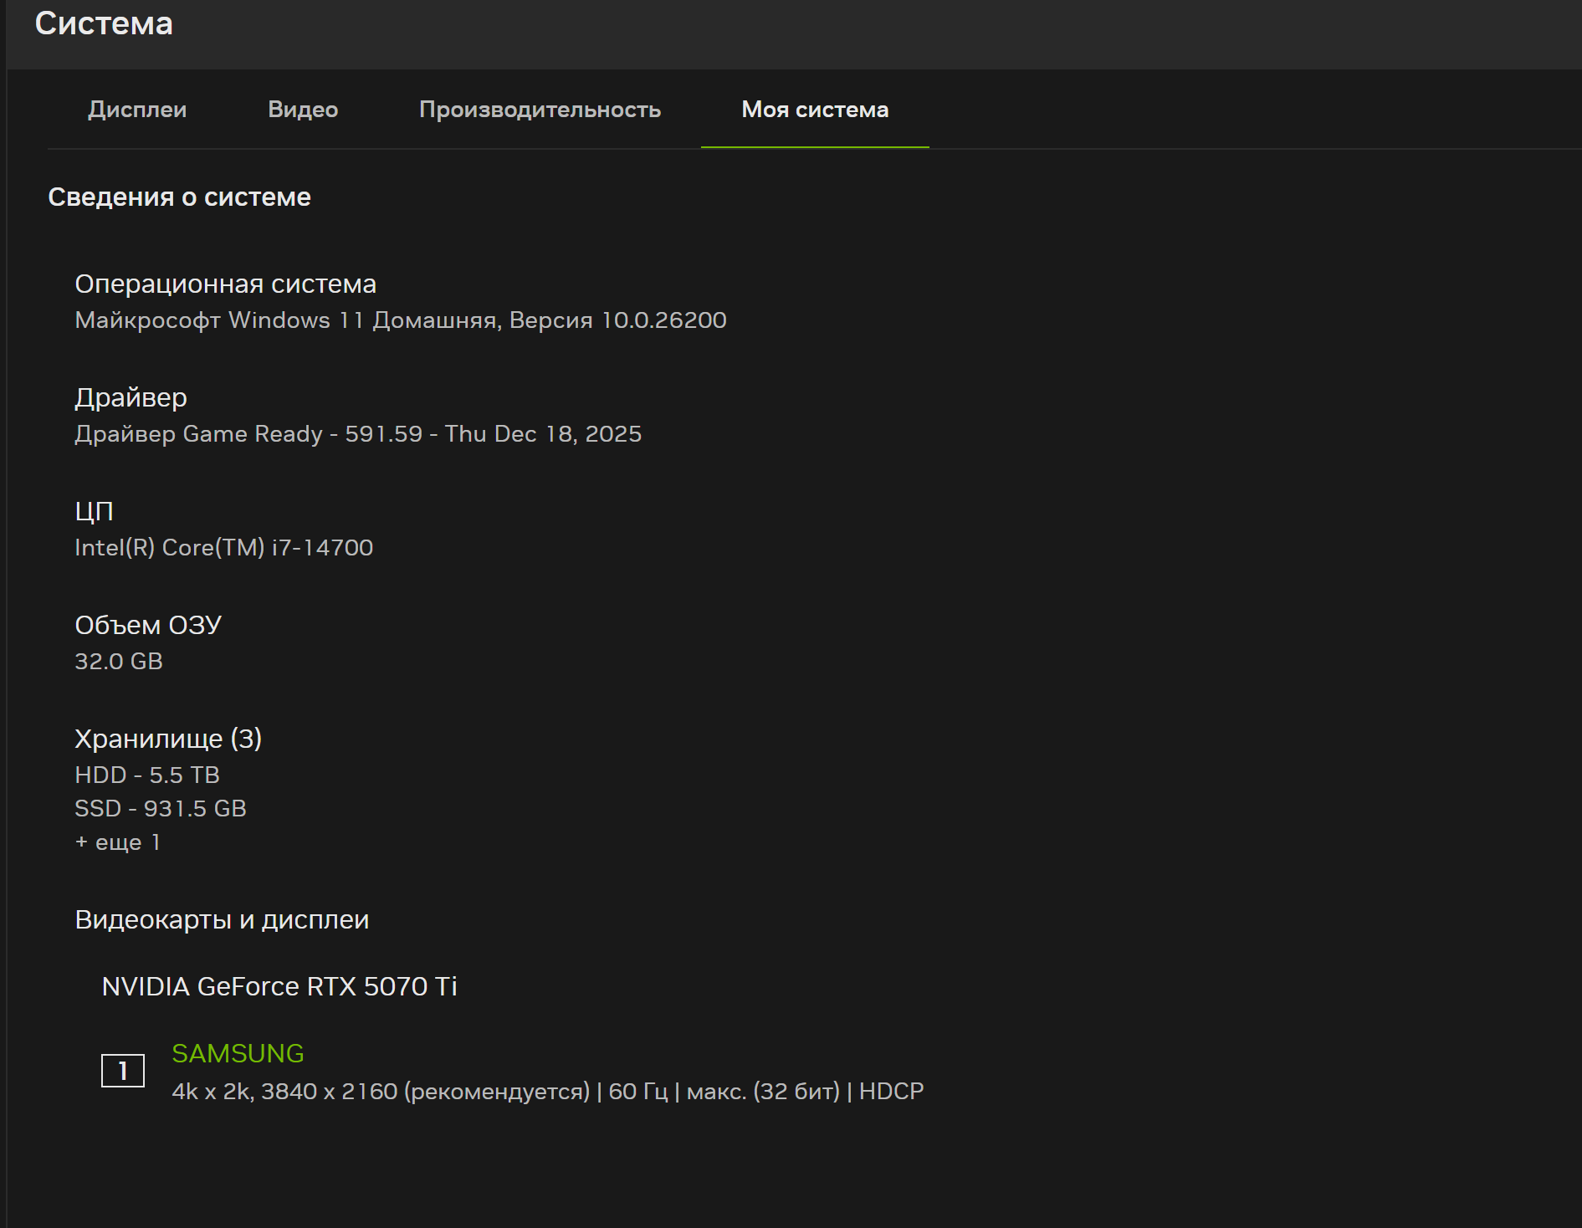
Task: Click the display number 1 icon
Action: tap(123, 1071)
